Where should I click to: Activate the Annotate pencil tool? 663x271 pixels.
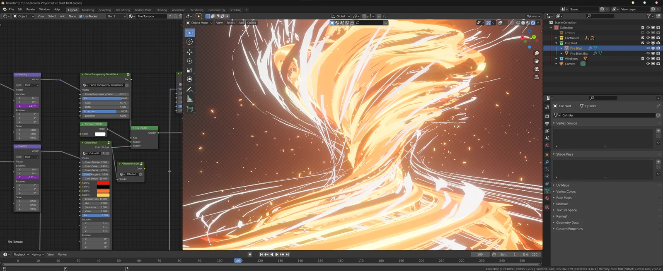point(189,90)
